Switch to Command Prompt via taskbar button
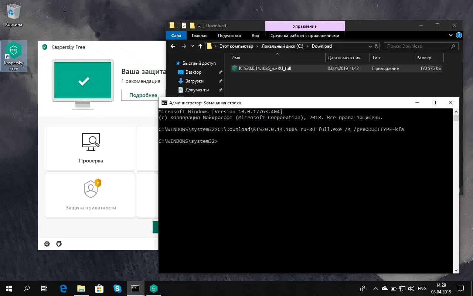Viewport: 473px width, 296px height. click(136, 288)
